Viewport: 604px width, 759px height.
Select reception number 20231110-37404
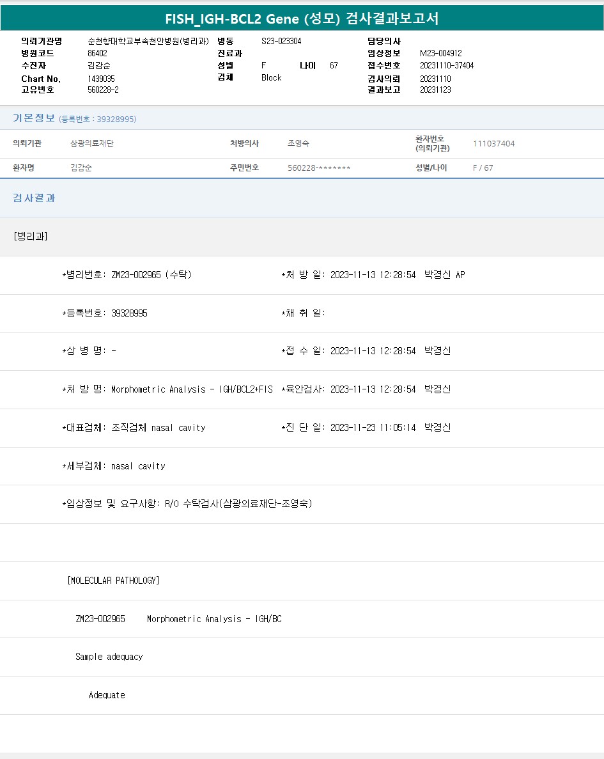(x=447, y=66)
